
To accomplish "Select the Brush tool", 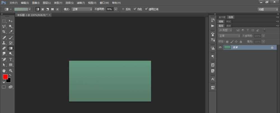I will click(x=11, y=37).
